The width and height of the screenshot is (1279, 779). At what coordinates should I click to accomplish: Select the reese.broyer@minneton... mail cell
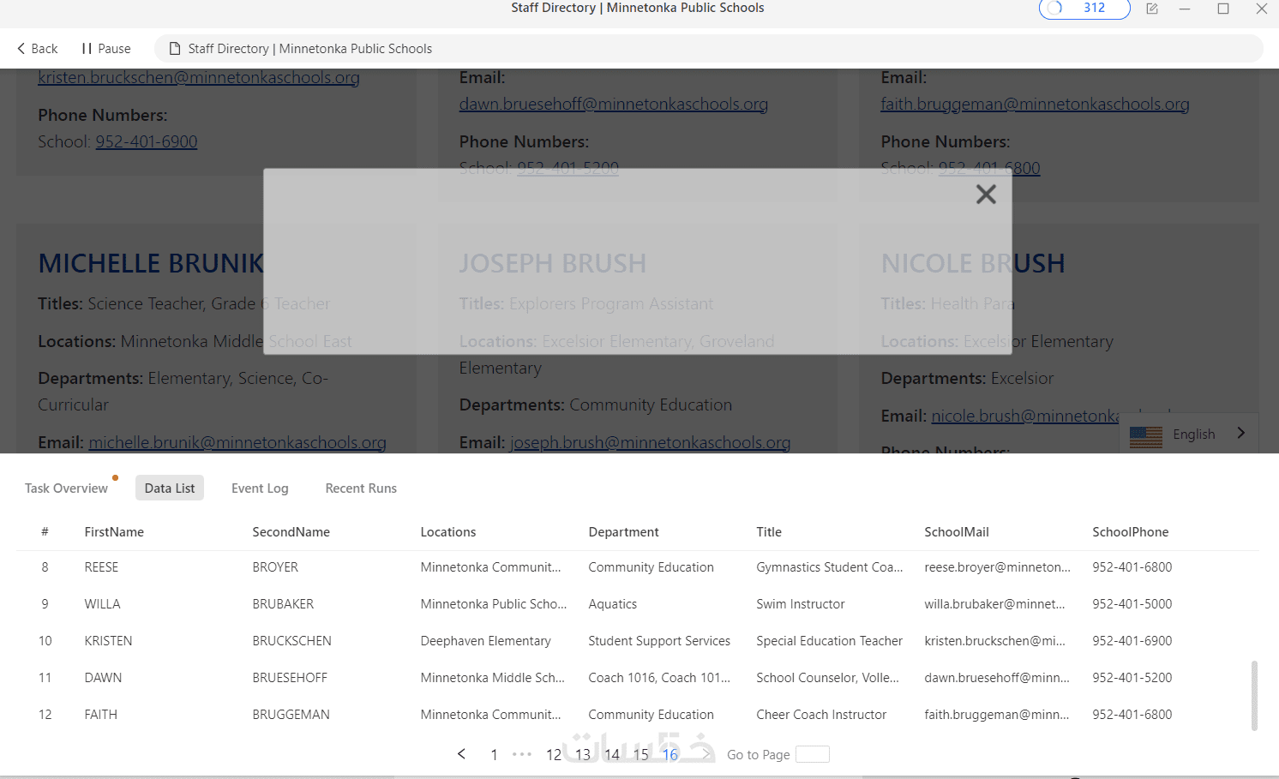pos(998,567)
